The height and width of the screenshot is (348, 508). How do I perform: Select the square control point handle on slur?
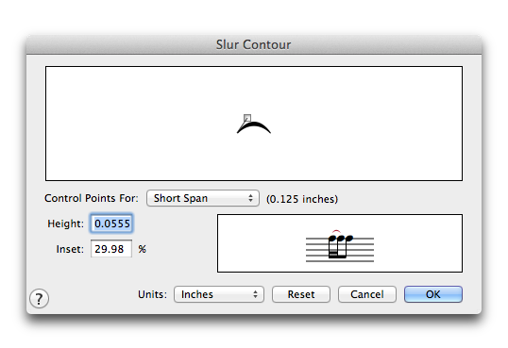click(x=247, y=118)
